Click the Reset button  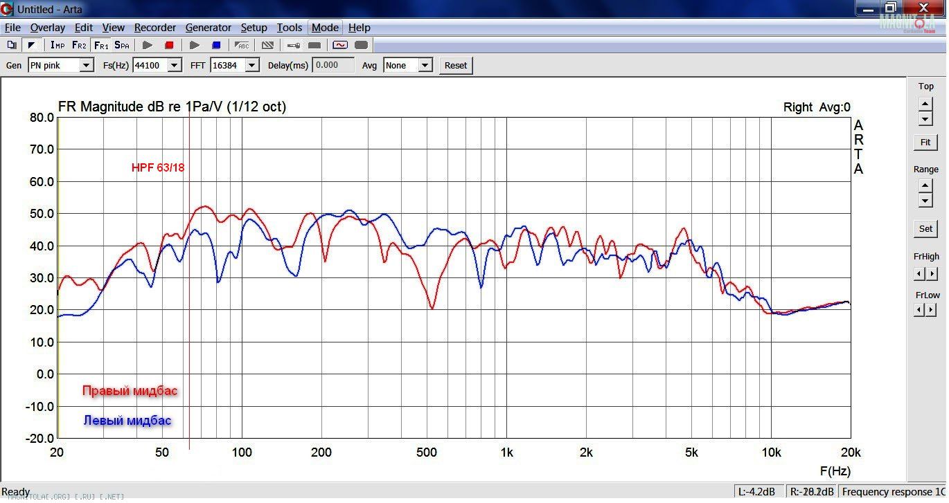(455, 65)
